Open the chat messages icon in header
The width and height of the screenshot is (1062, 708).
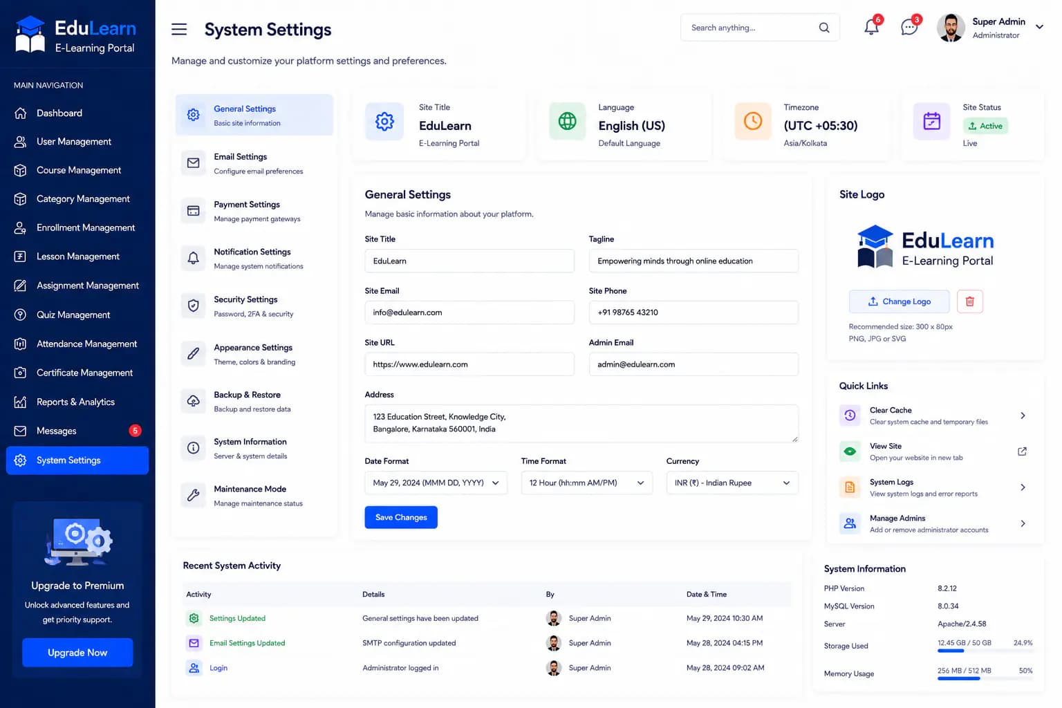[x=909, y=28]
